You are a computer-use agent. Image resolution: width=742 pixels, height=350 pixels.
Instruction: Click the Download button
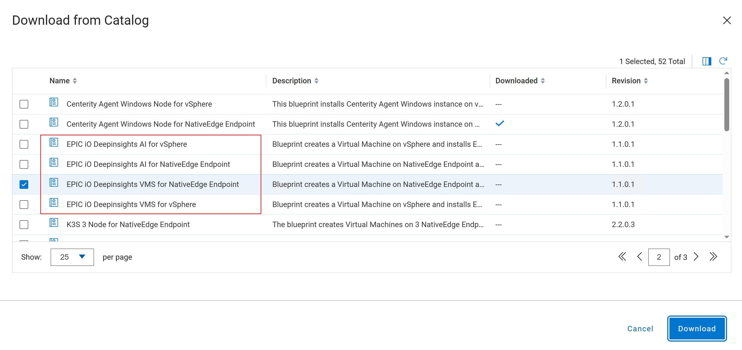(697, 329)
